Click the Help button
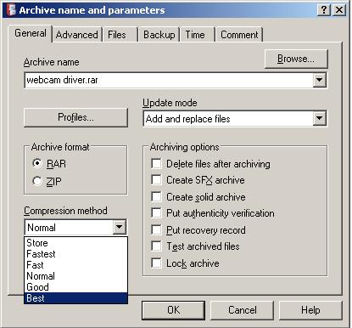352x328 pixels. tap(310, 310)
